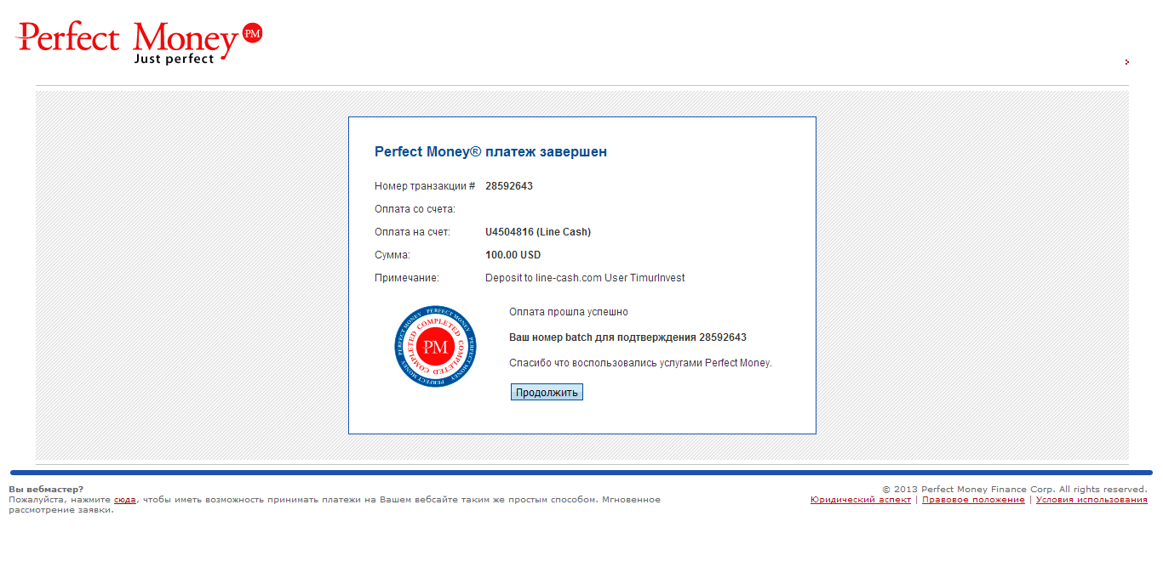The image size is (1163, 567).
Task: Click the Just perfect tagline
Action: coord(174,60)
